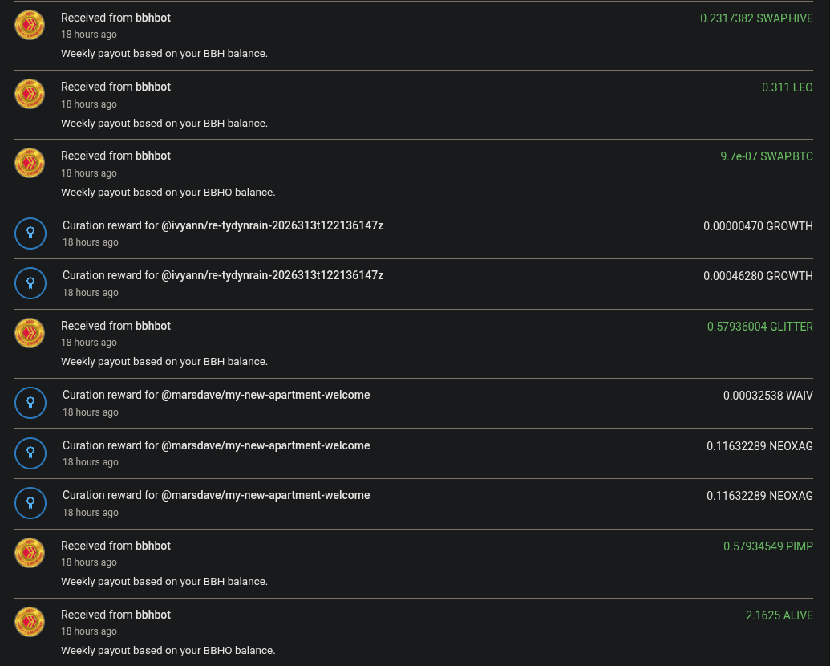Open marsdave apartment post in WAIV row

click(x=265, y=395)
